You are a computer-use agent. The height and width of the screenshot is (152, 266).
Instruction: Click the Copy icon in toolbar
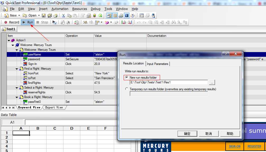coord(69,16)
